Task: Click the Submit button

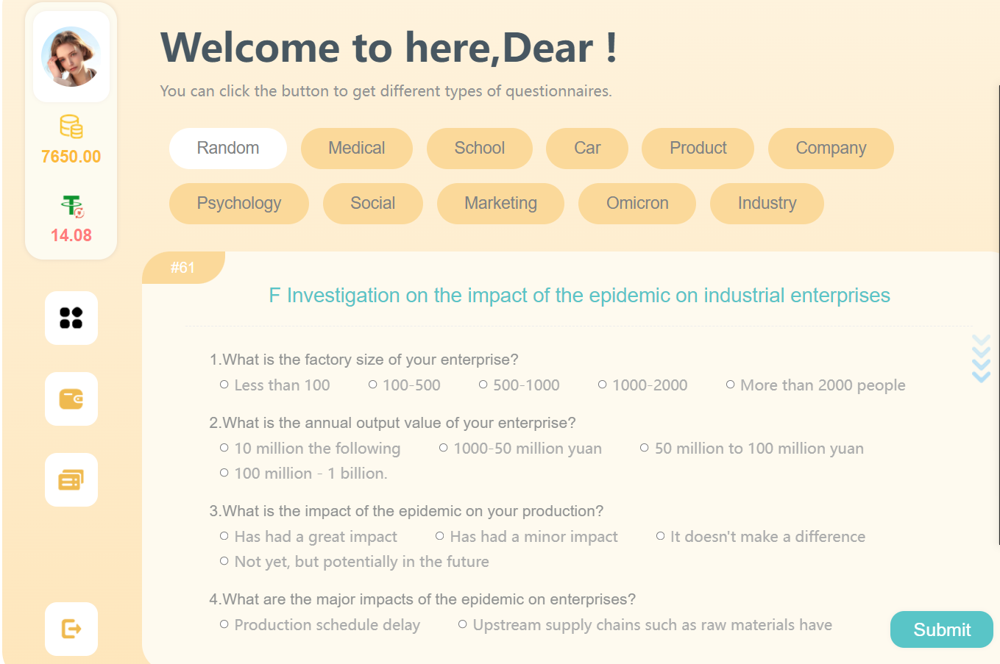Action: 942,629
